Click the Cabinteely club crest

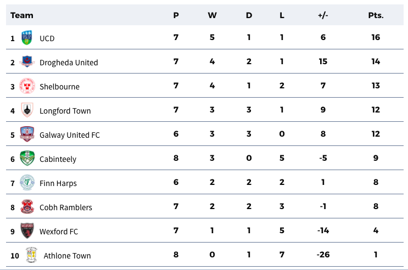(x=27, y=158)
